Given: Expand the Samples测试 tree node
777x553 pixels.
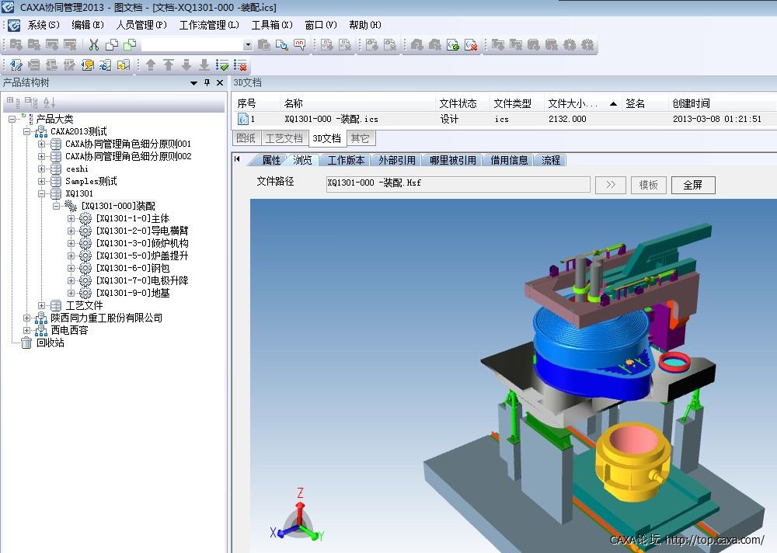Looking at the screenshot, I should coord(42,181).
